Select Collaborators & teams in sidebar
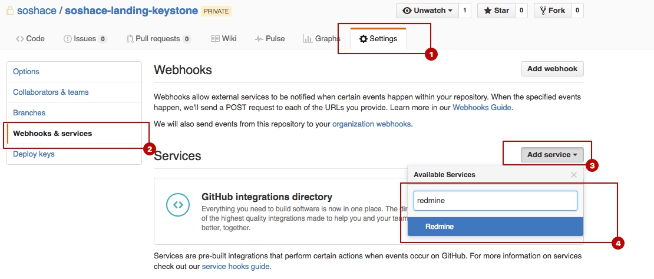 point(74,92)
